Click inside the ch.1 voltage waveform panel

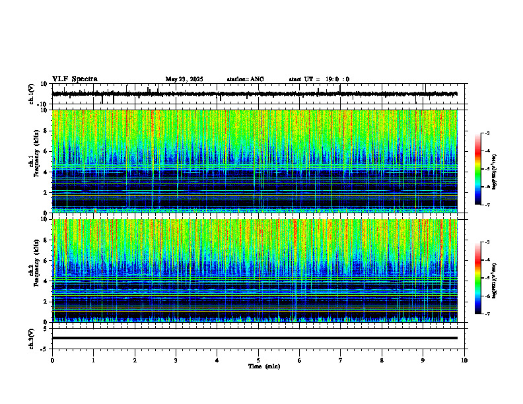[x=258, y=94]
